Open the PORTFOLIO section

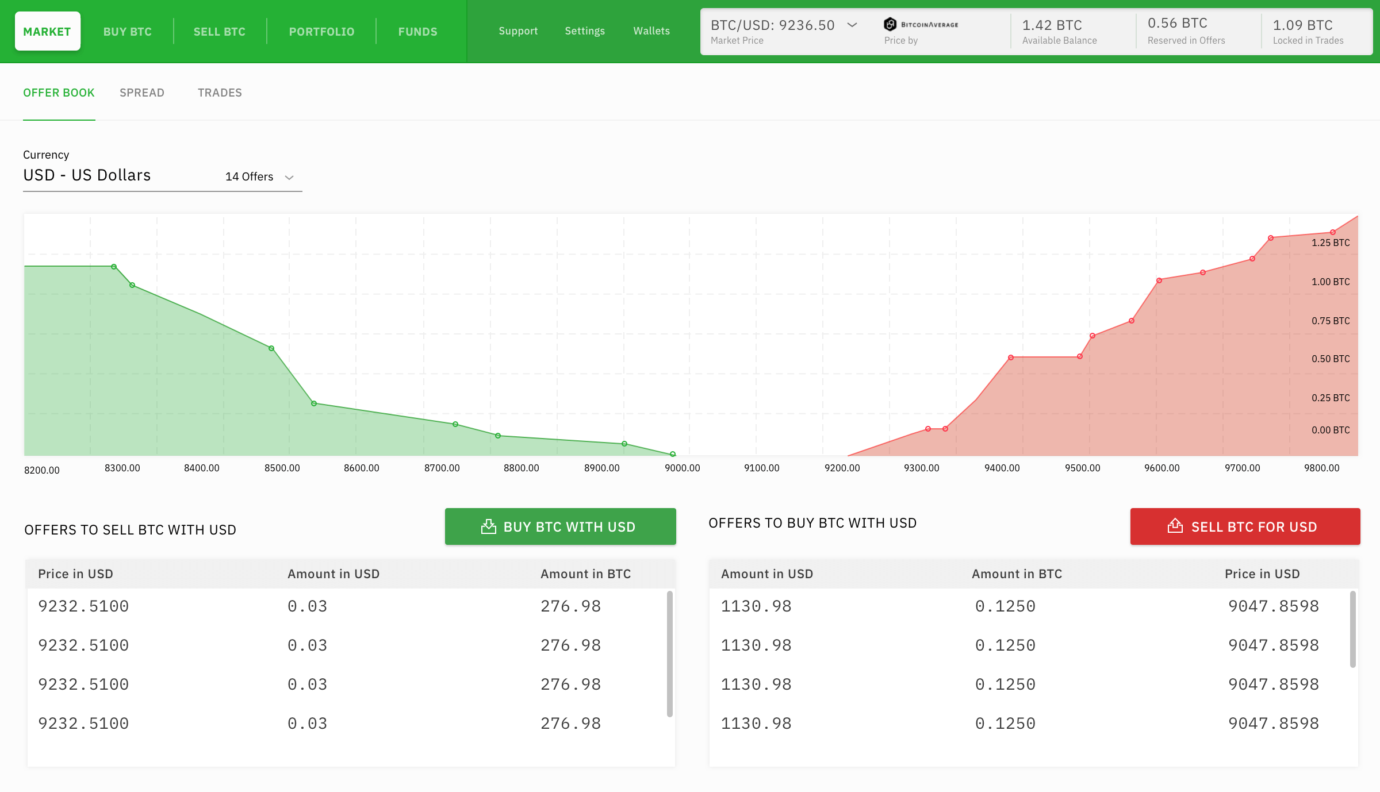tap(321, 32)
